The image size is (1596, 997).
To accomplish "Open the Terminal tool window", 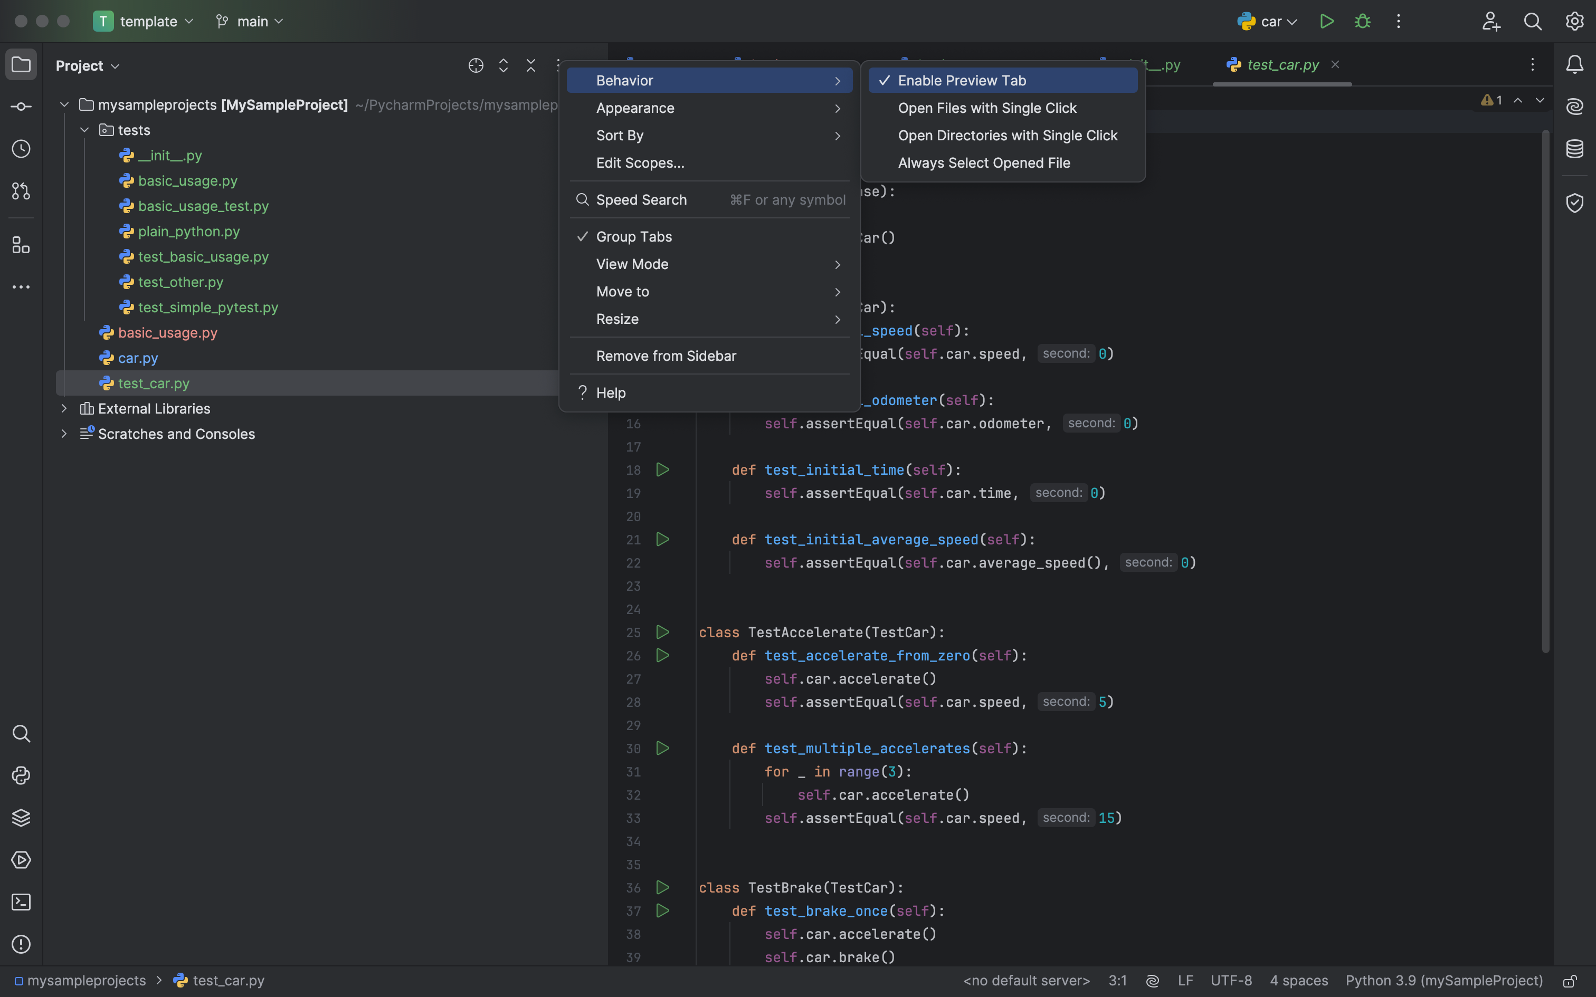I will (x=21, y=902).
